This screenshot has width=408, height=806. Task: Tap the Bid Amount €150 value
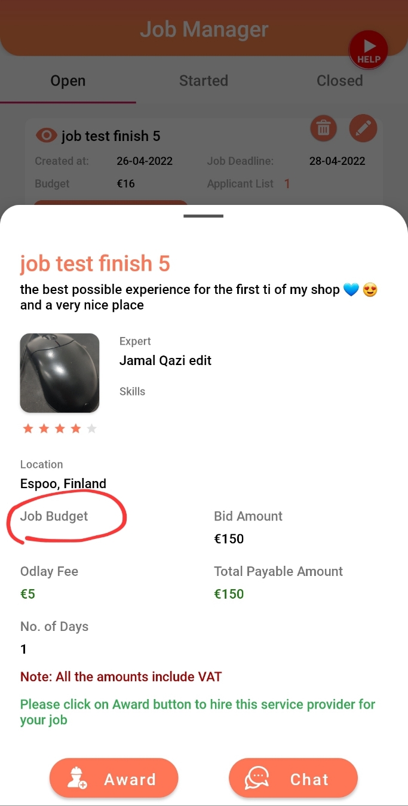229,539
